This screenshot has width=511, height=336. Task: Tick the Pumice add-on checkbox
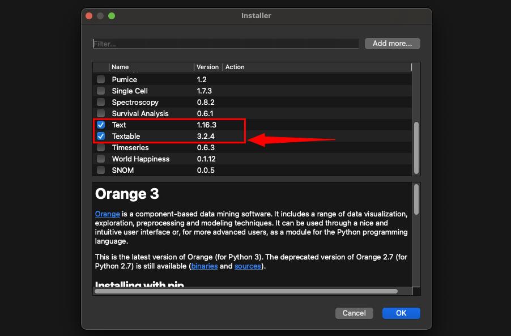pyautogui.click(x=101, y=79)
